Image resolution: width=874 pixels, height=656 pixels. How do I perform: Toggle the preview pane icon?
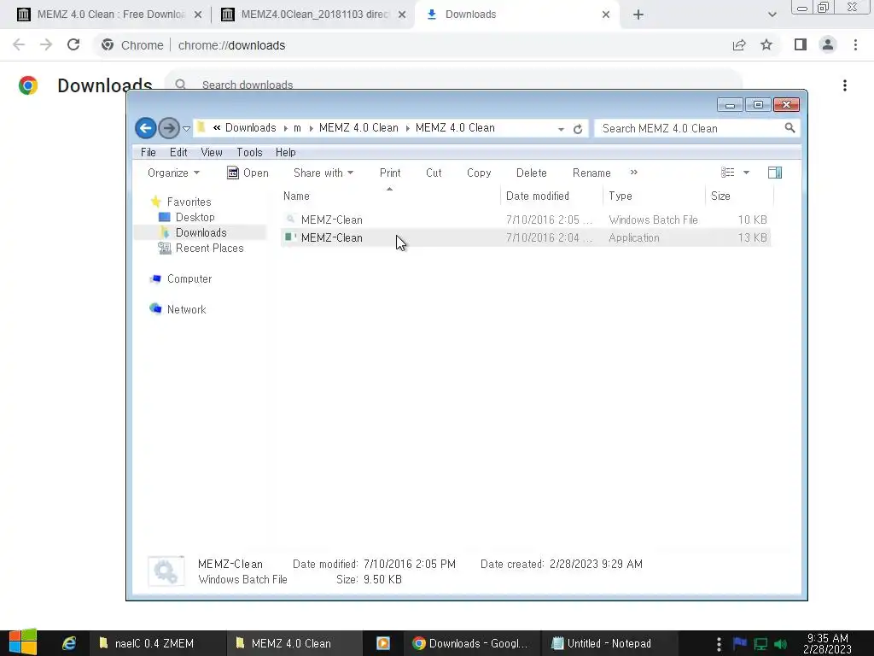point(775,173)
